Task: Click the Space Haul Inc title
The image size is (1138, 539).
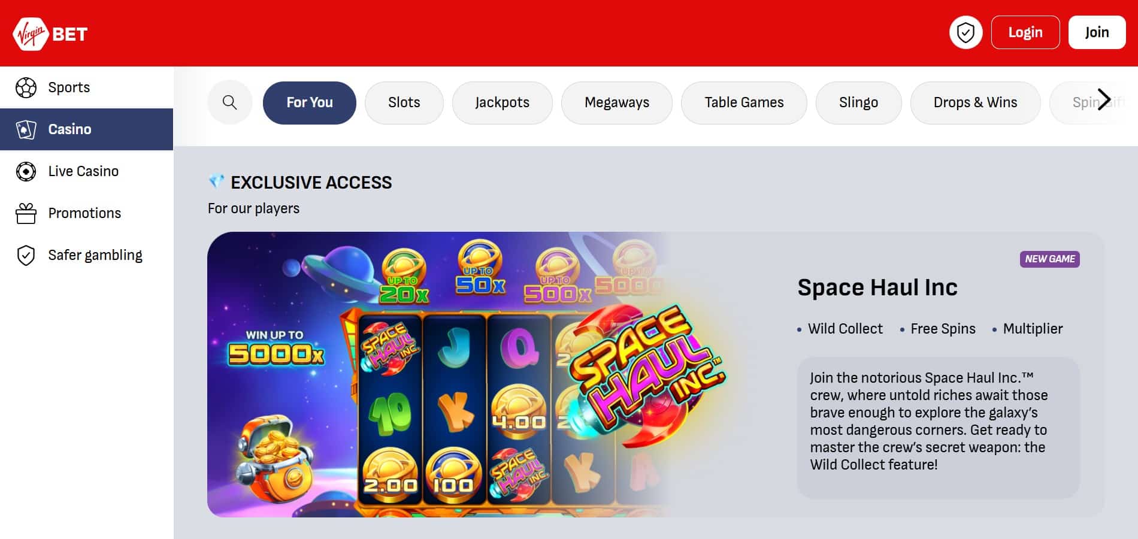Action: point(877,287)
